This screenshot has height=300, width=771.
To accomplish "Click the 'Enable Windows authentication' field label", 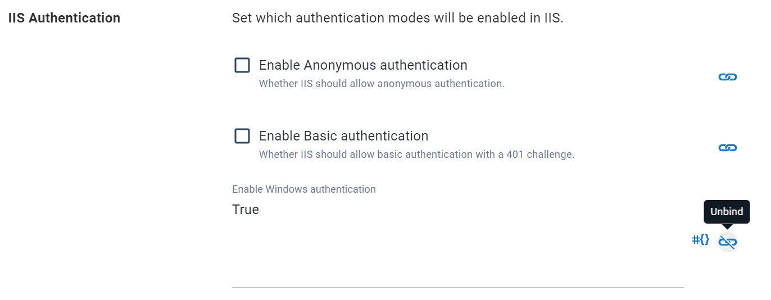I will pyautogui.click(x=304, y=189).
